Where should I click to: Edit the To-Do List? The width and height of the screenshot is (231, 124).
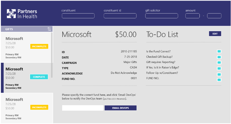click(x=215, y=34)
